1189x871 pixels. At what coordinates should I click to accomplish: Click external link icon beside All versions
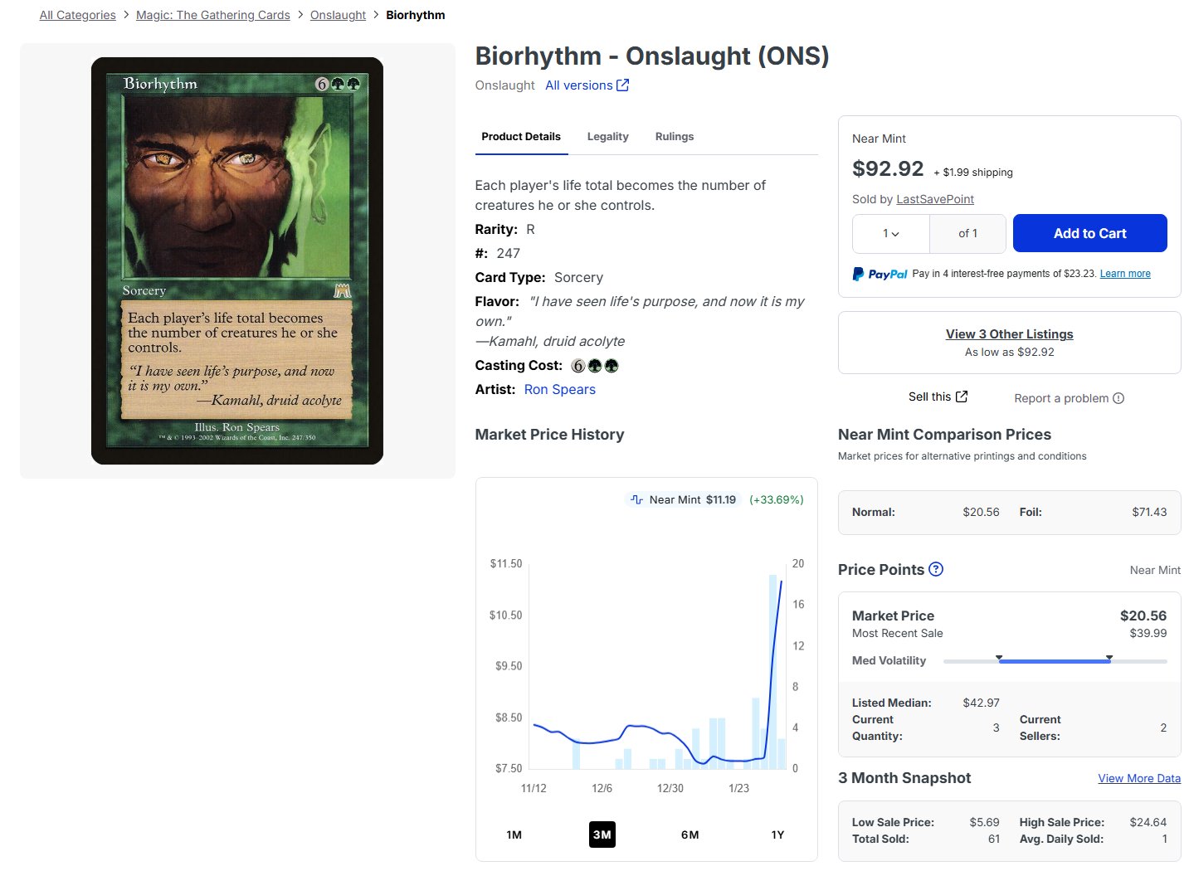(623, 85)
